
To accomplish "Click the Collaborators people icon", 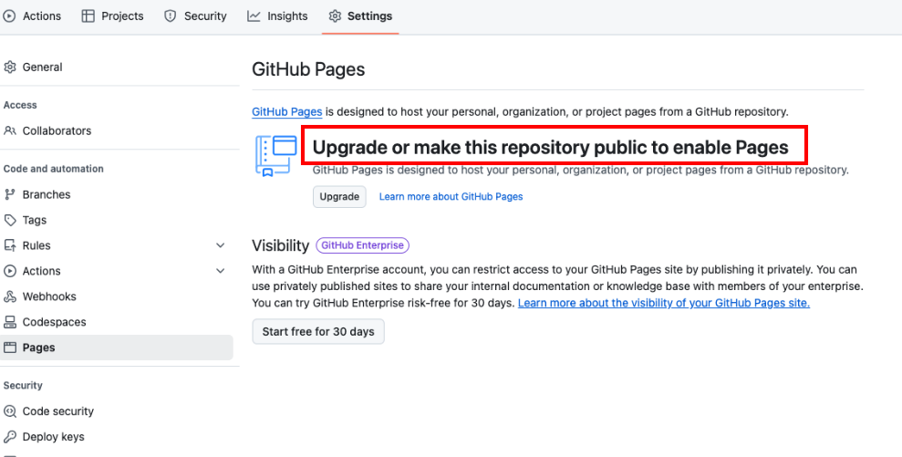I will [x=10, y=130].
